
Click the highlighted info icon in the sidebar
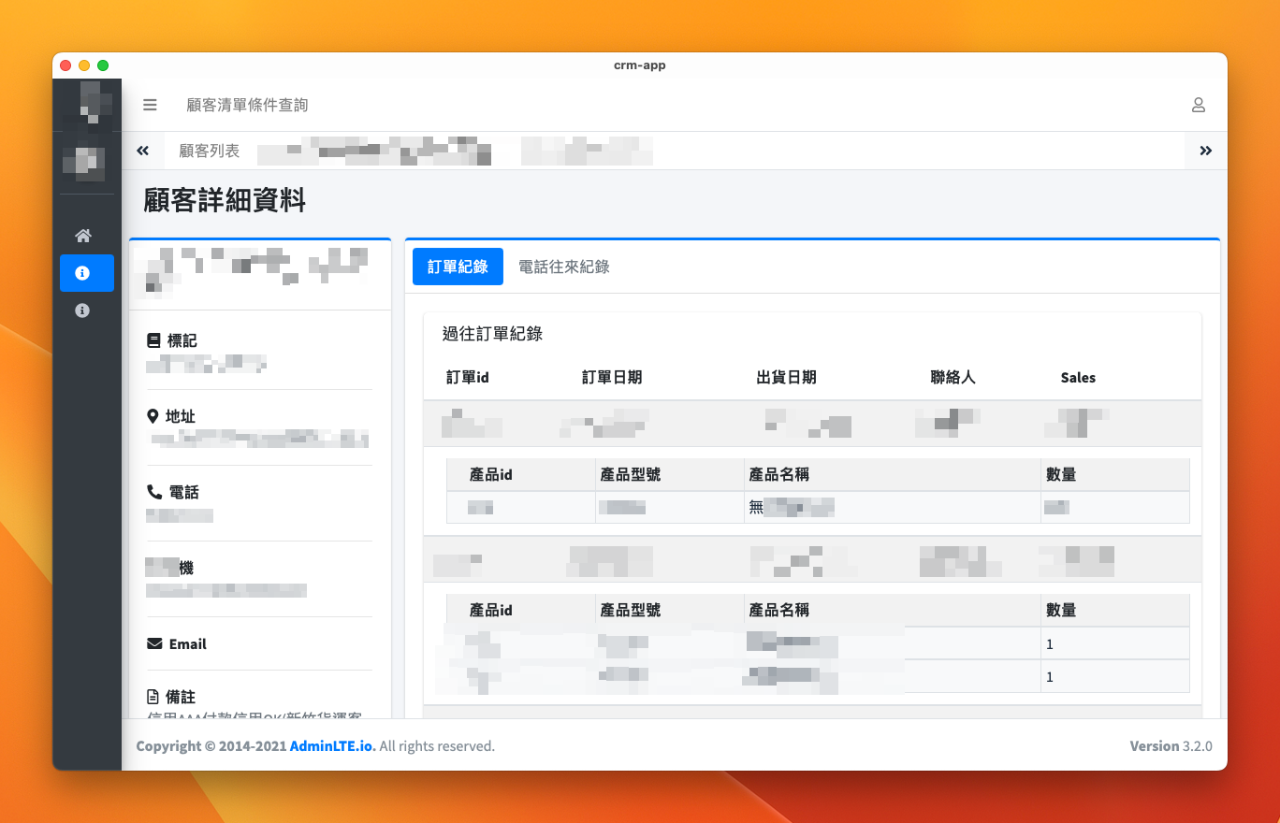(83, 273)
